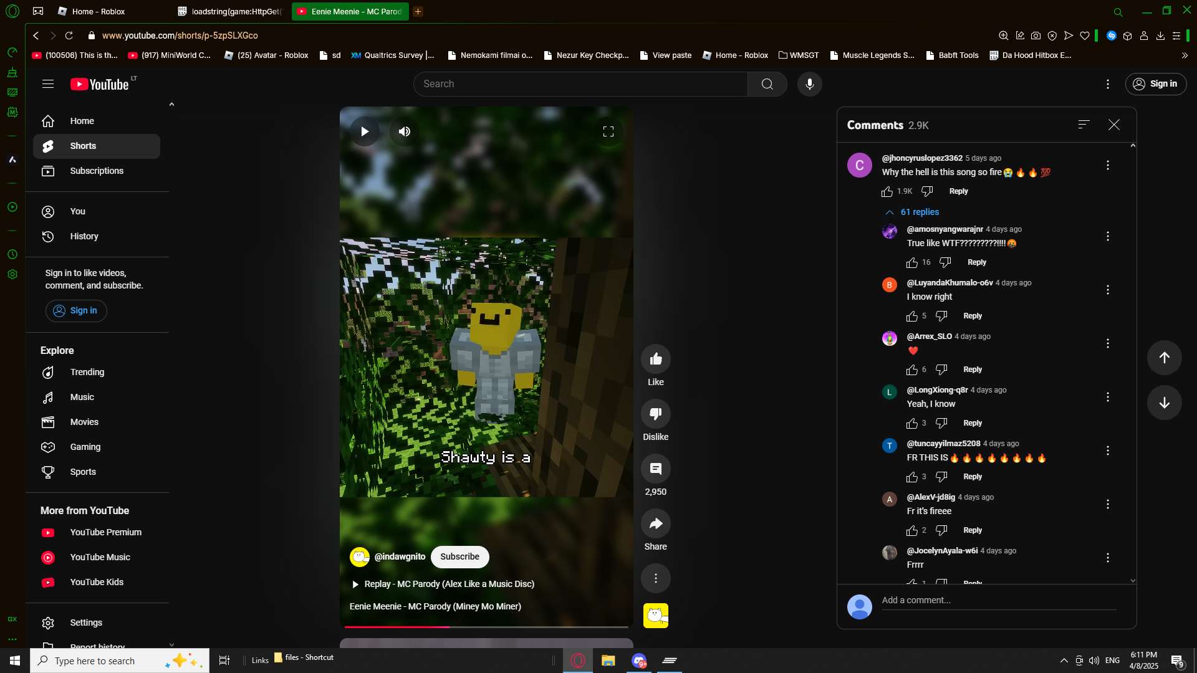Close the Comments panel
This screenshot has width=1197, height=673.
1113,125
